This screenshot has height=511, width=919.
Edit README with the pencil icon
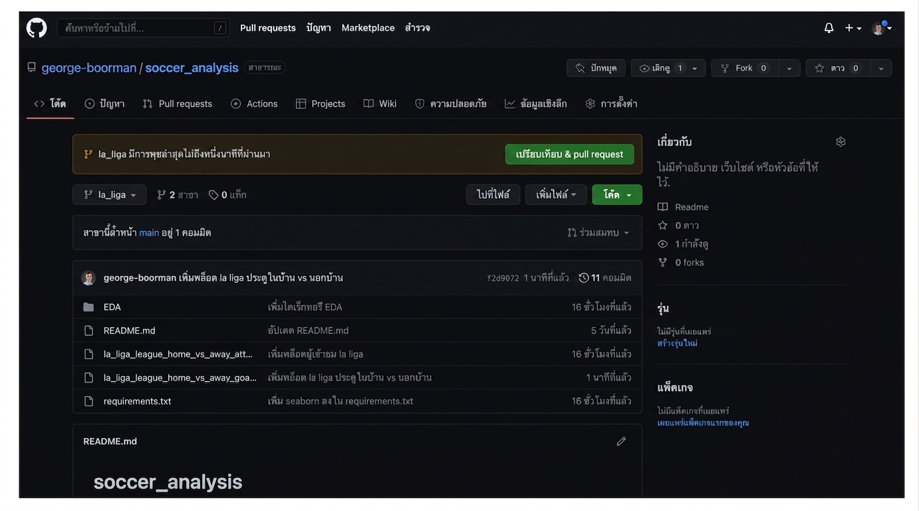pos(621,441)
